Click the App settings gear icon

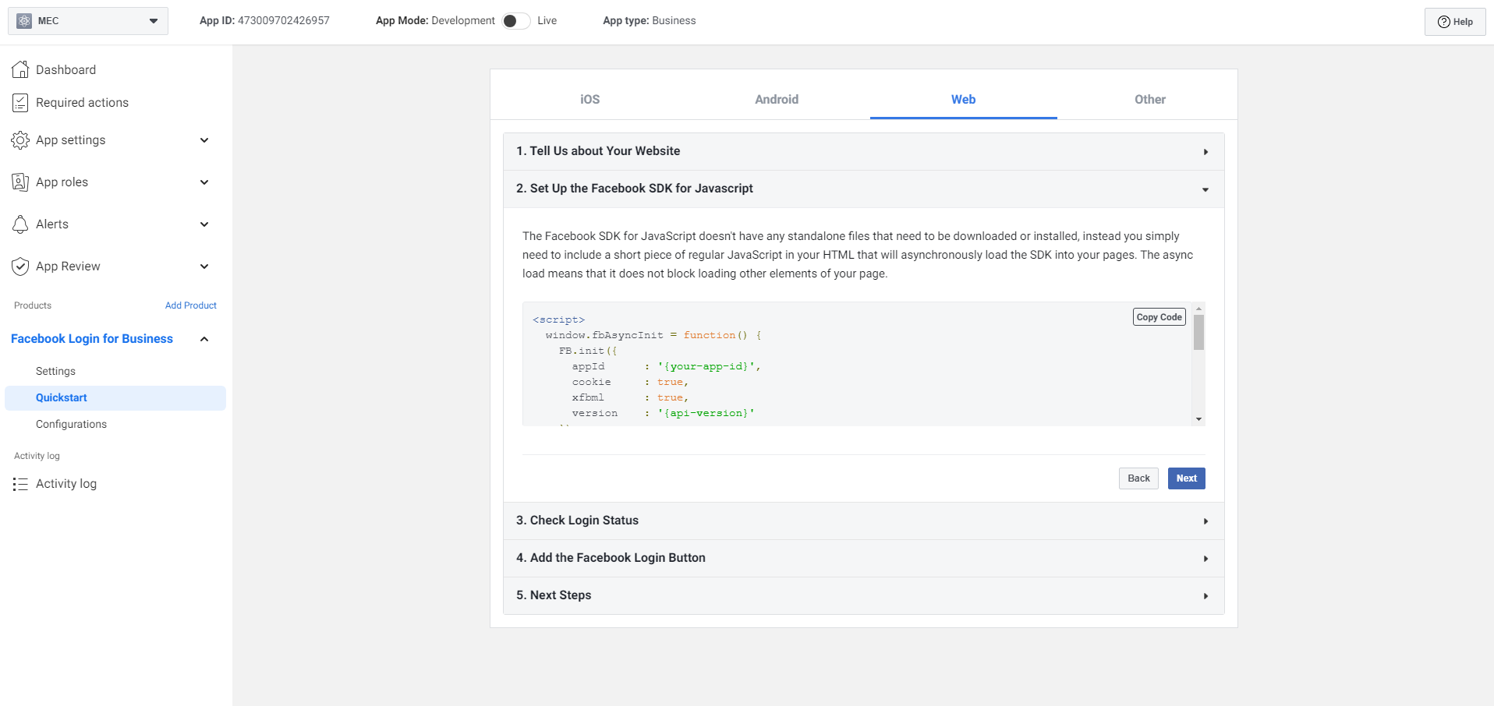[x=20, y=140]
